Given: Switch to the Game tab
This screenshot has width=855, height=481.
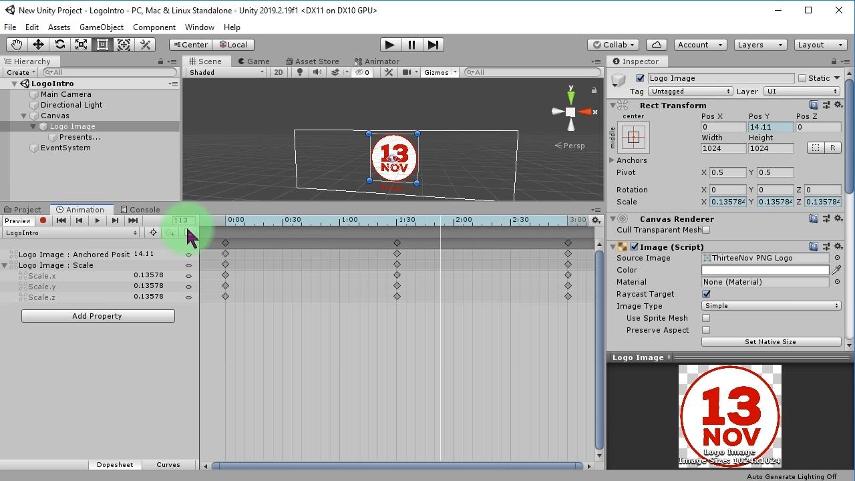Looking at the screenshot, I should coord(254,61).
